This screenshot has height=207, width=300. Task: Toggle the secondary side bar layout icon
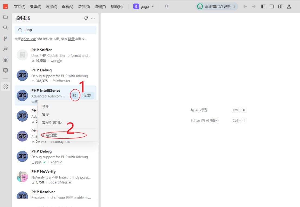point(280,7)
